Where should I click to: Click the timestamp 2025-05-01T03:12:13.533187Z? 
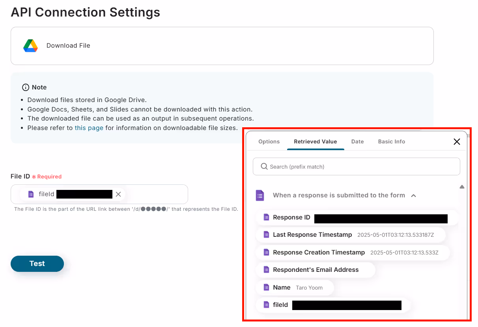(x=396, y=235)
